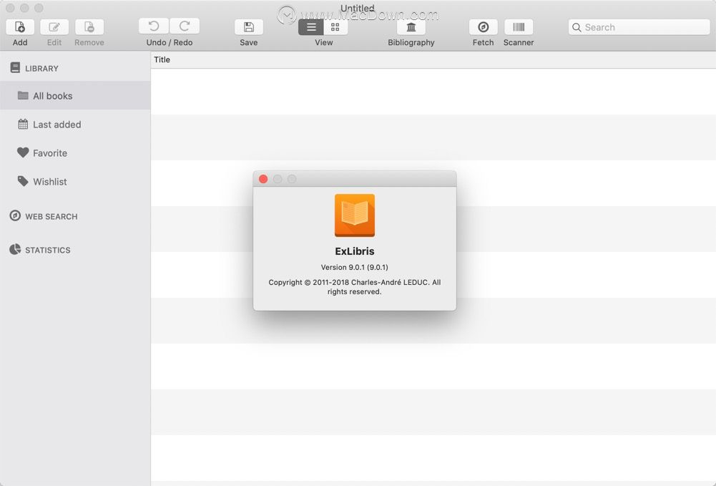Click the Wishlist tag icon
Image resolution: width=716 pixels, height=486 pixels.
click(x=23, y=181)
